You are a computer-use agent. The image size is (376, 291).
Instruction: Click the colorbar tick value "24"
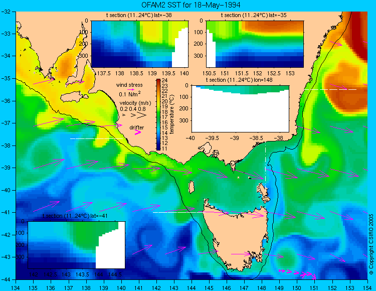(x=164, y=80)
